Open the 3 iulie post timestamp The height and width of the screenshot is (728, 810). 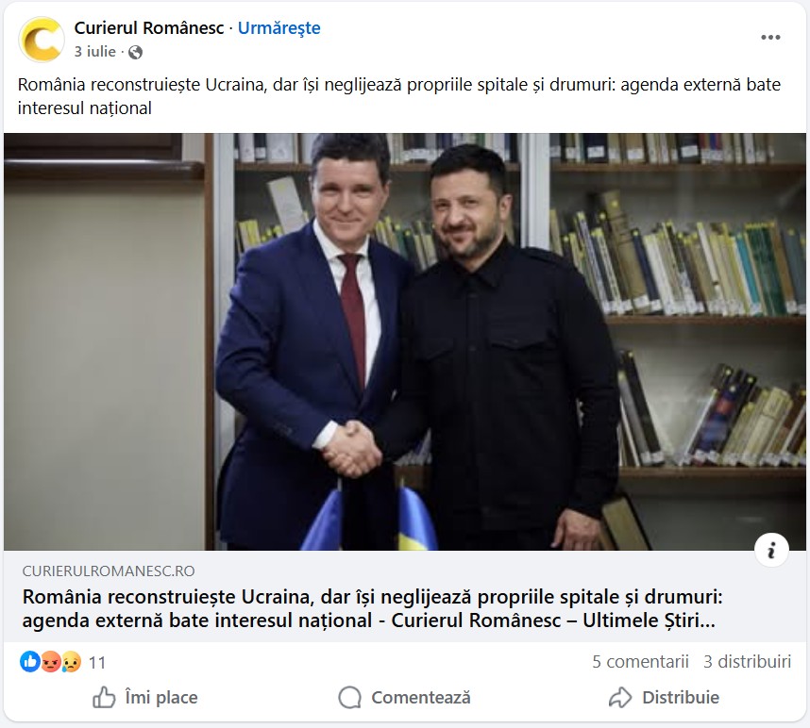point(94,52)
